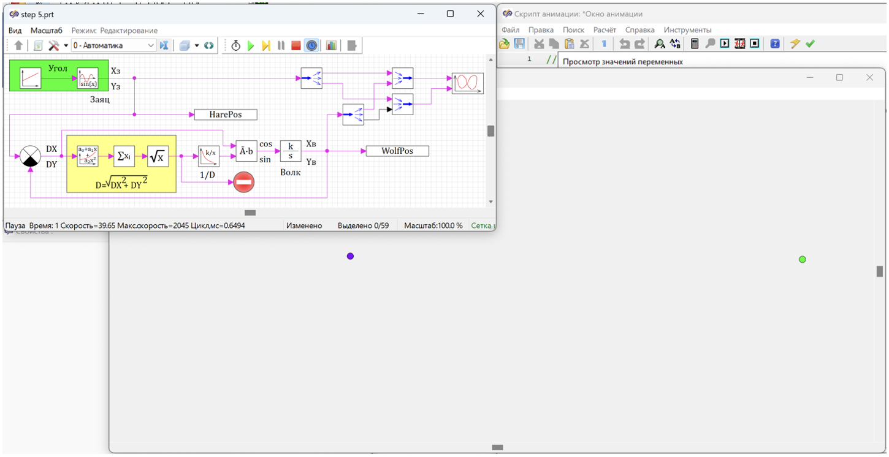Click the up-arrow level icon in step 5 toolbar
Screen dimensions: 889x457
pyautogui.click(x=18, y=45)
